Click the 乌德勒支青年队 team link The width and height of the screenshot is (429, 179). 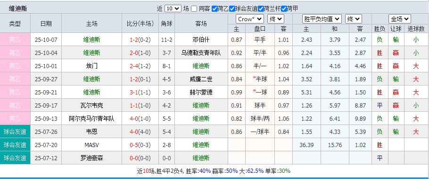pyautogui.click(x=201, y=53)
